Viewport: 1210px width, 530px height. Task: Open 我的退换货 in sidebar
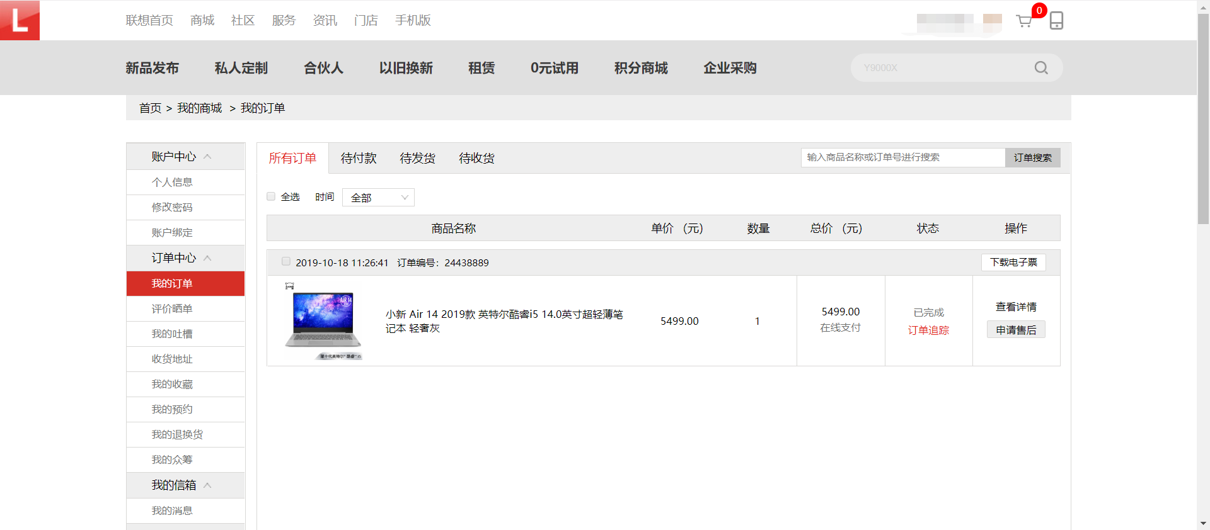[177, 435]
